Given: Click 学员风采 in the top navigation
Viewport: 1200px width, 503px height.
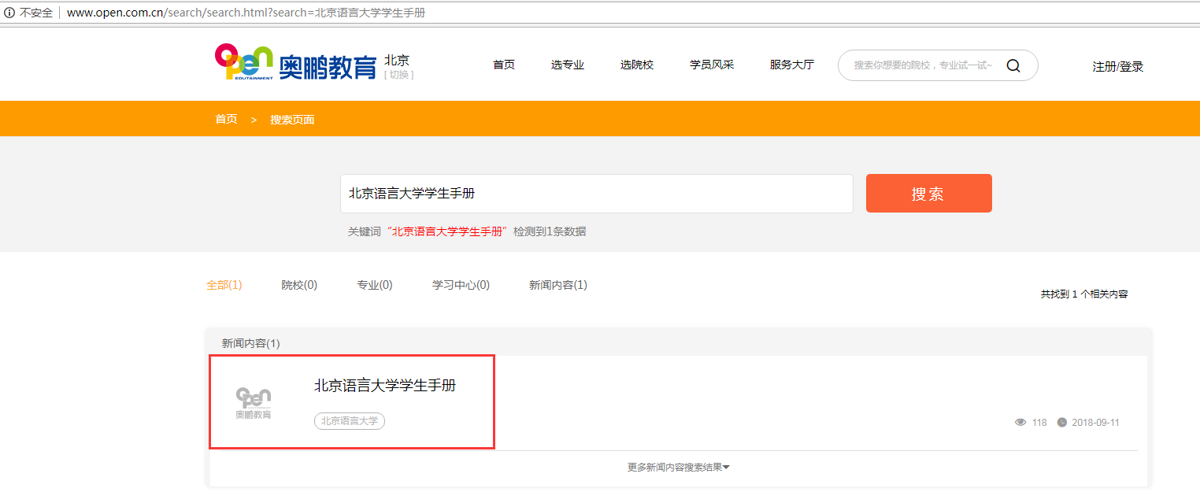Looking at the screenshot, I should click(x=710, y=65).
